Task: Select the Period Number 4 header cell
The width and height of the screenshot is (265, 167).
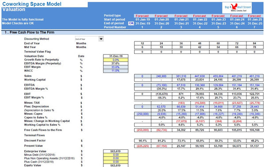Action: (x=200, y=27)
